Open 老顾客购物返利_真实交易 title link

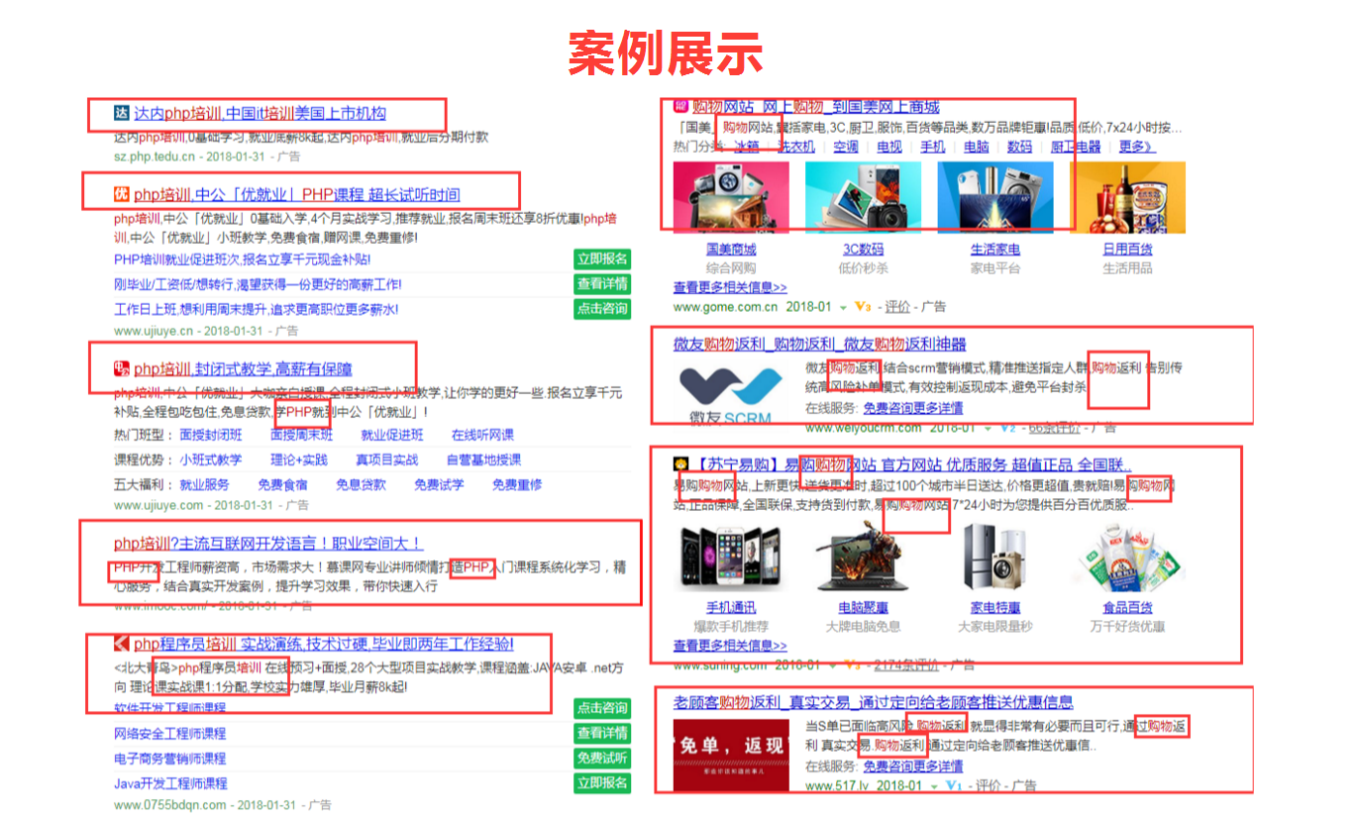(874, 702)
